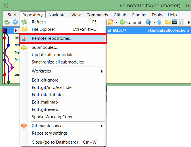This screenshot has width=191, height=147.
Task: Click the Git bash console icon
Action: pos(175,22)
